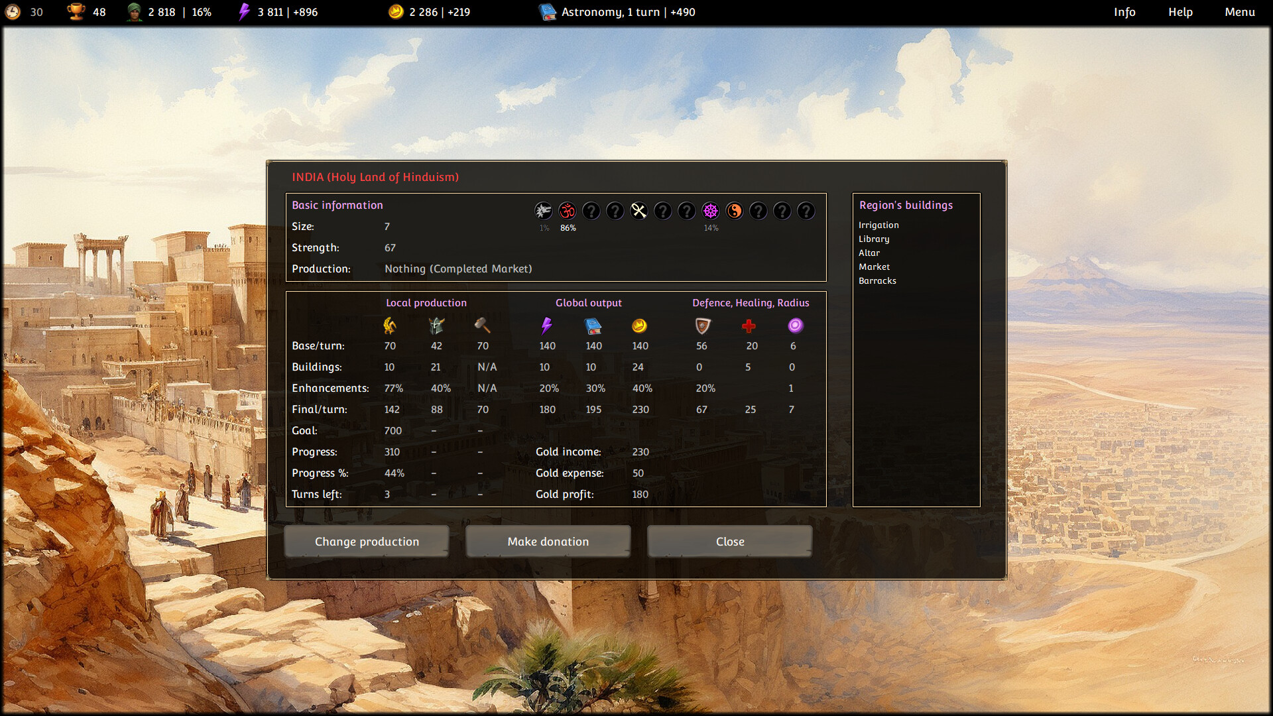Screen dimensions: 1273x716
Task: Click the ankh religion icon
Action: click(x=639, y=211)
